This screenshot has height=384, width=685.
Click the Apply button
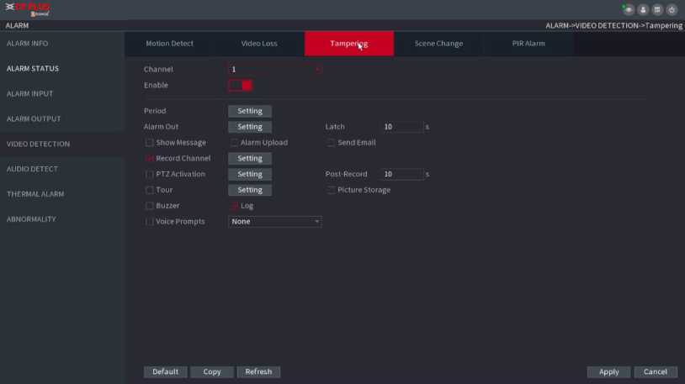[608, 371]
